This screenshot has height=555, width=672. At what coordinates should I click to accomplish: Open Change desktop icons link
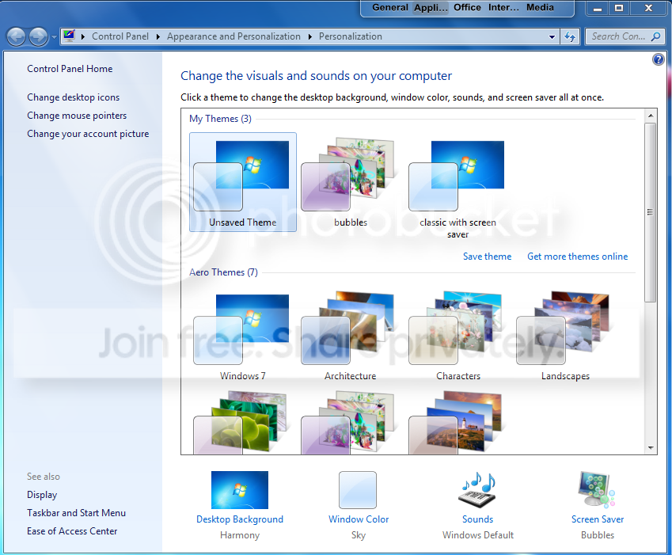74,97
